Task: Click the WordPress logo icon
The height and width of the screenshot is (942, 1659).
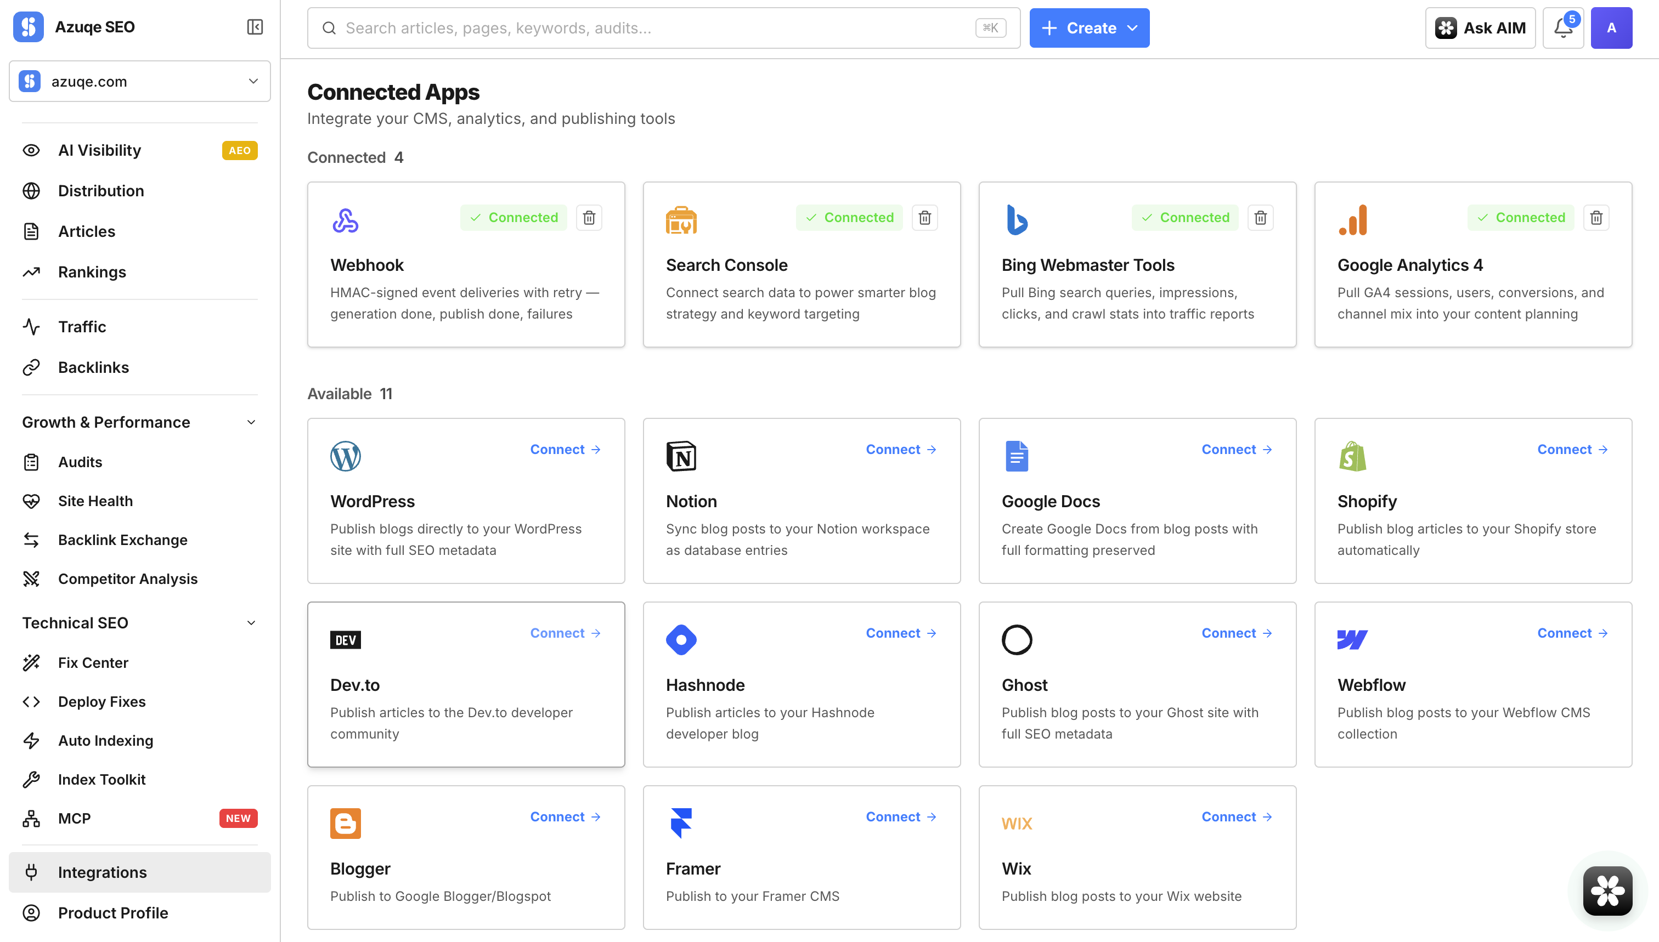Action: point(346,457)
